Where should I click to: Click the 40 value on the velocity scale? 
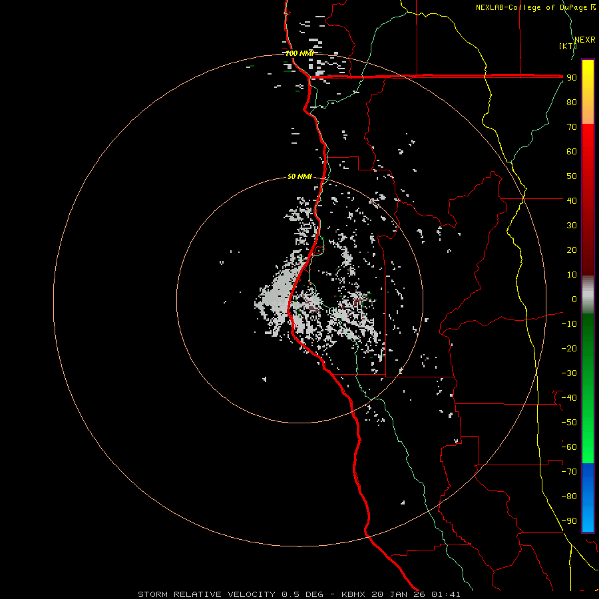pos(572,200)
